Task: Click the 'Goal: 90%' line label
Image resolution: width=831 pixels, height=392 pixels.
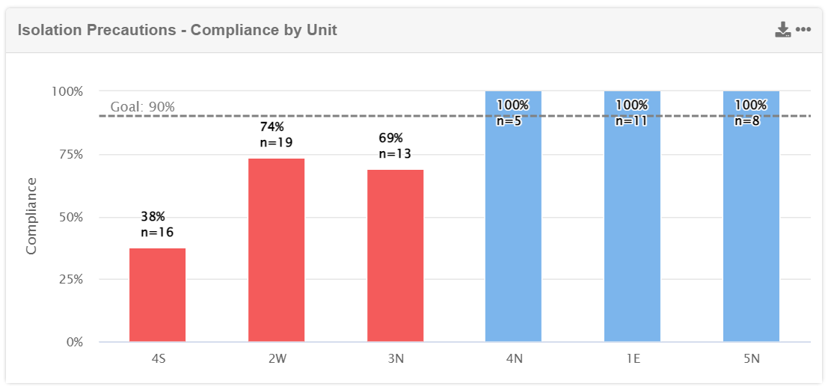Action: click(142, 107)
